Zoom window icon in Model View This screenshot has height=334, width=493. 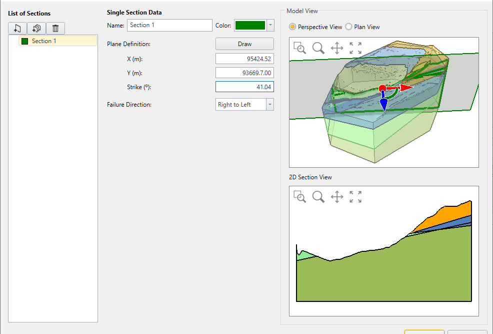point(299,48)
